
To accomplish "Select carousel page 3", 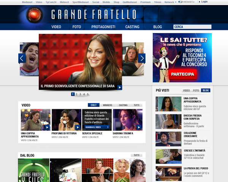I will pos(80,94).
